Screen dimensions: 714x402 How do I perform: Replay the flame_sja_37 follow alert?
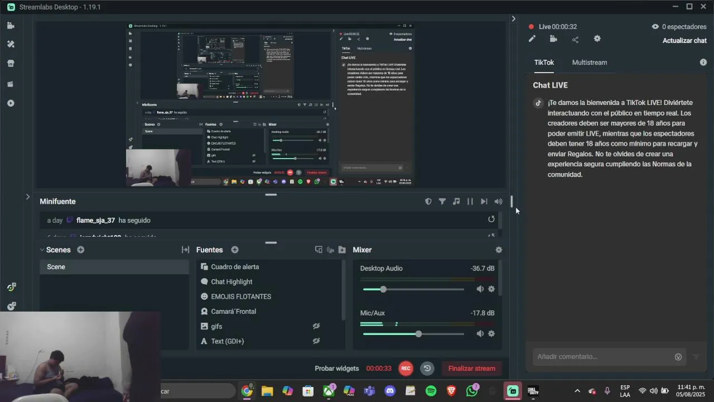[491, 219]
